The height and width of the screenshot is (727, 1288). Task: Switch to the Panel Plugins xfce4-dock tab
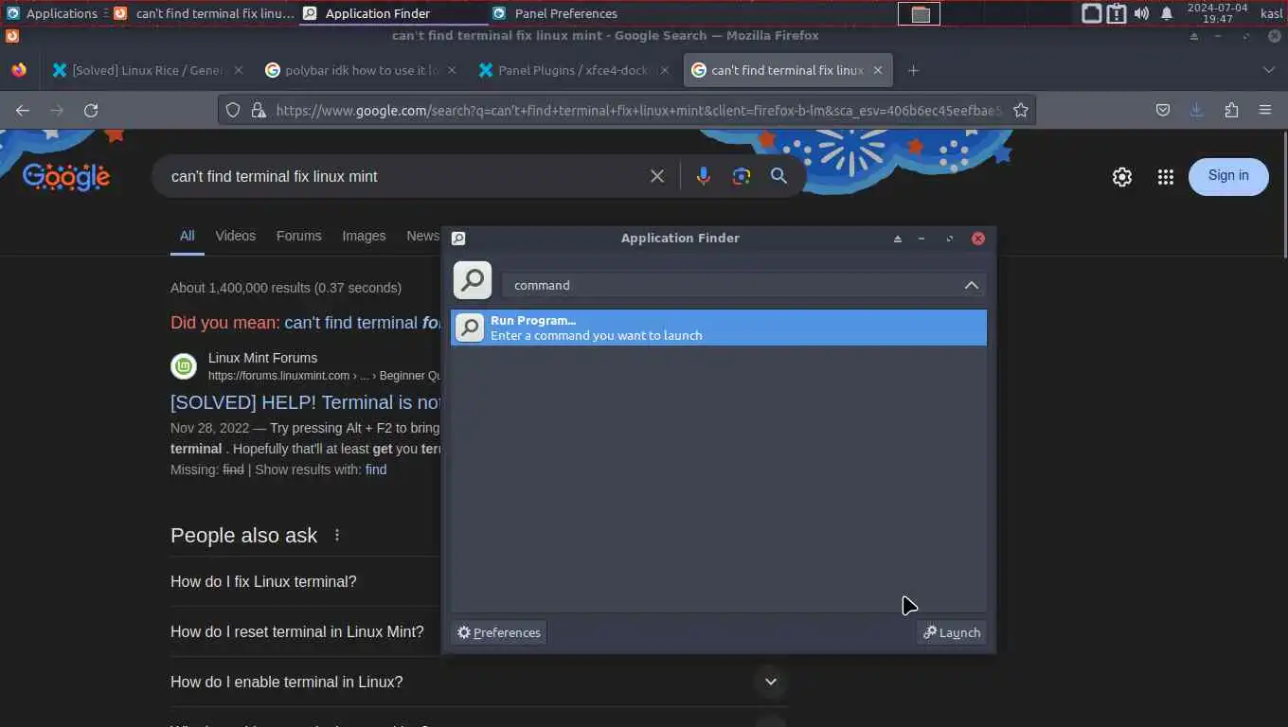click(x=574, y=70)
